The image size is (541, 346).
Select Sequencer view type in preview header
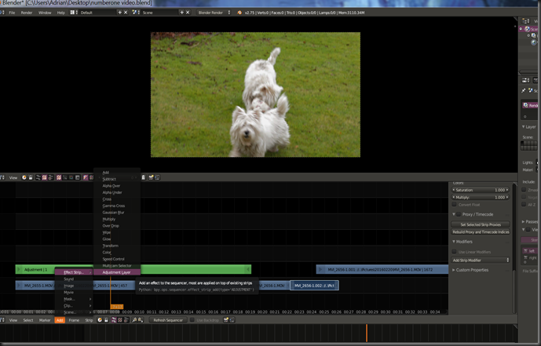pyautogui.click(x=38, y=177)
